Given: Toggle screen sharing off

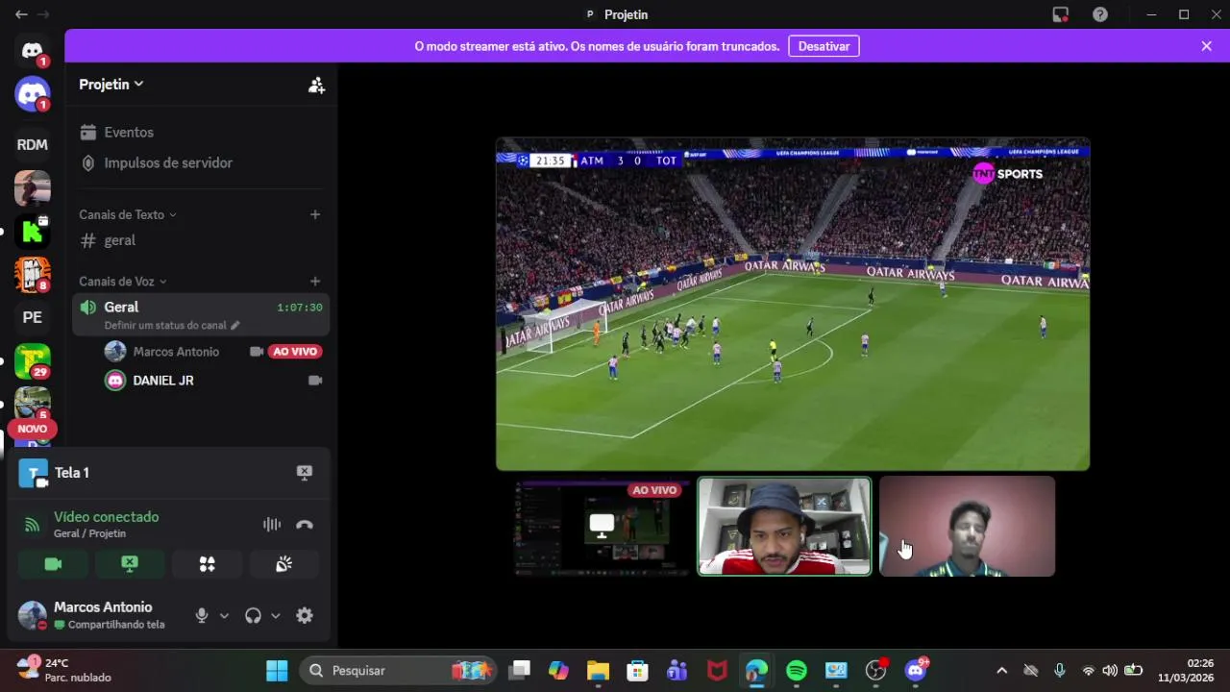Looking at the screenshot, I should pyautogui.click(x=130, y=564).
